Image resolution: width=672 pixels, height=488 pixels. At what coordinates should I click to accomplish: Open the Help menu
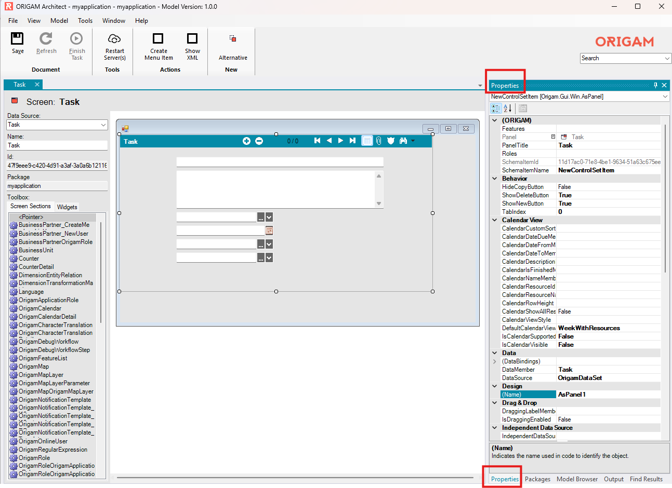click(x=141, y=21)
